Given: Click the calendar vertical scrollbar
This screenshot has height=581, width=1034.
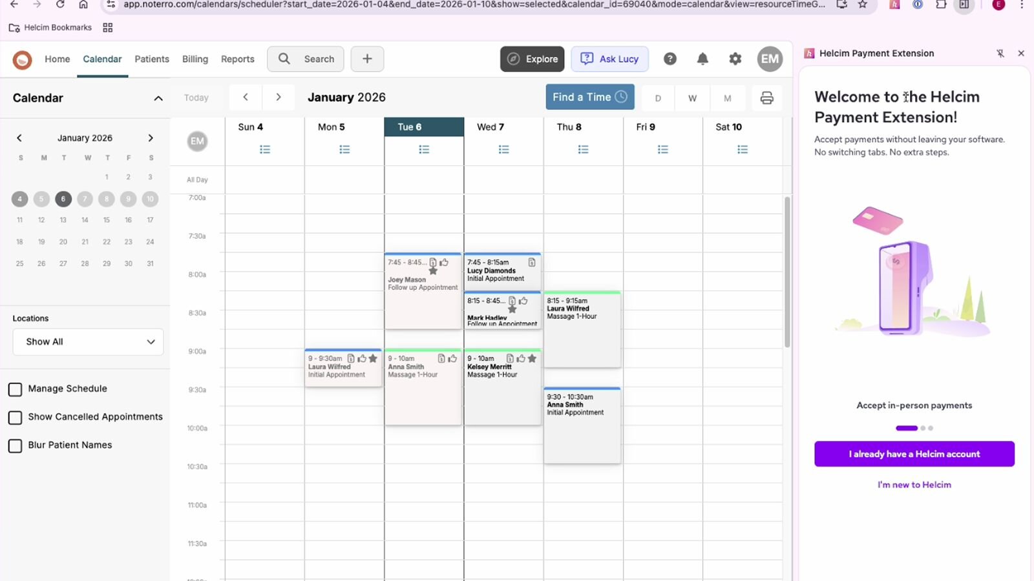Looking at the screenshot, I should [x=787, y=271].
